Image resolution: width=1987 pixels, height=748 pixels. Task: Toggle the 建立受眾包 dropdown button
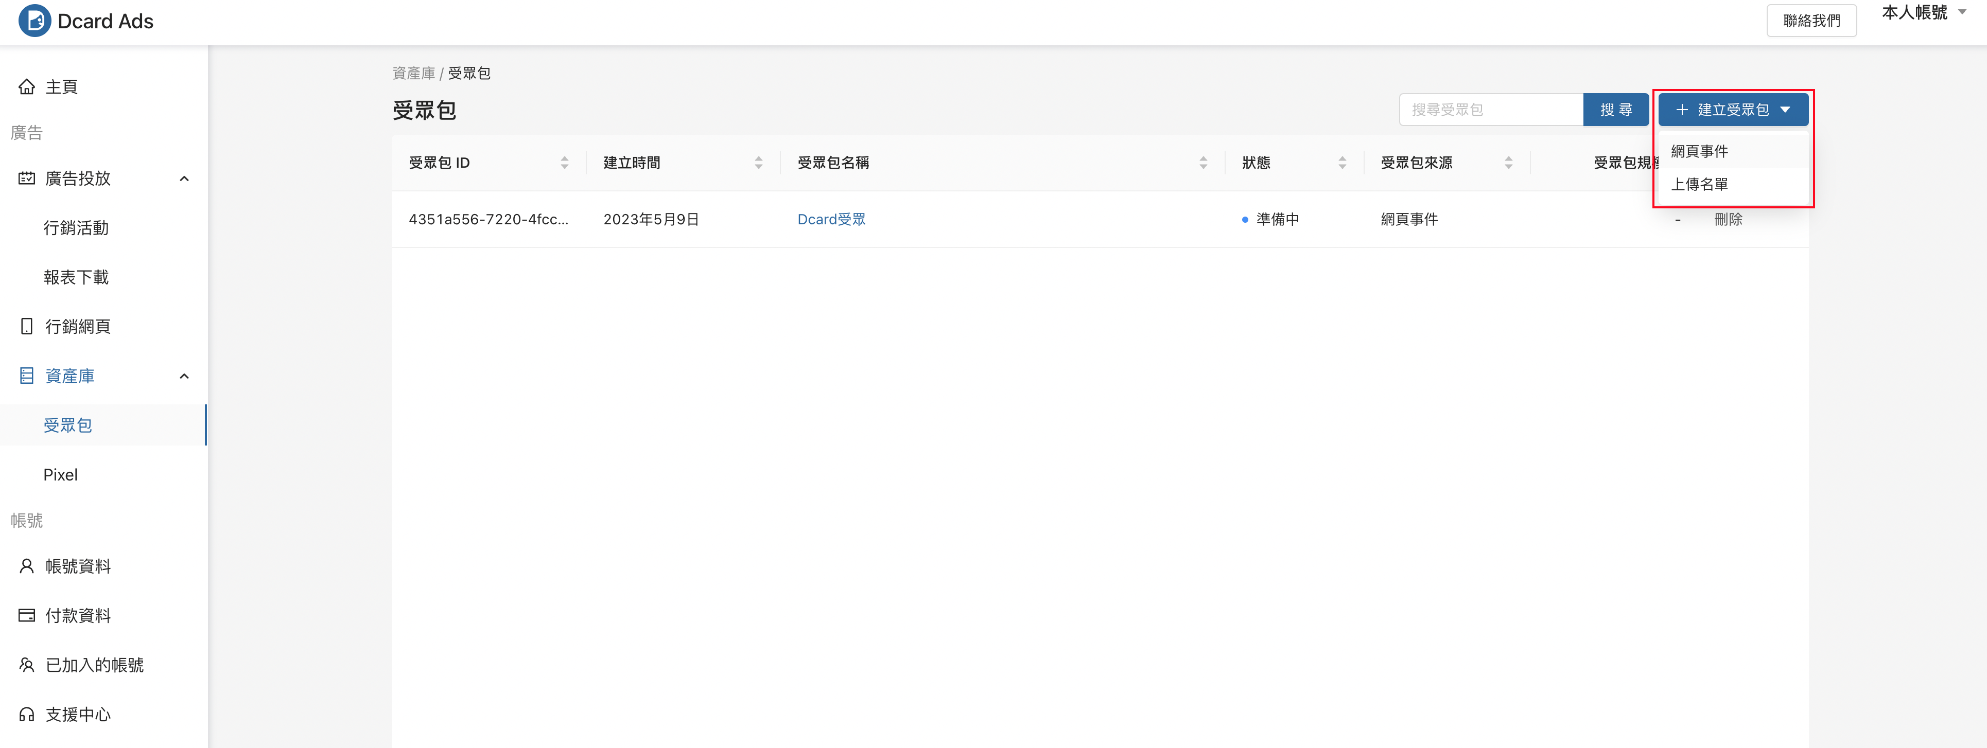pyautogui.click(x=1733, y=110)
